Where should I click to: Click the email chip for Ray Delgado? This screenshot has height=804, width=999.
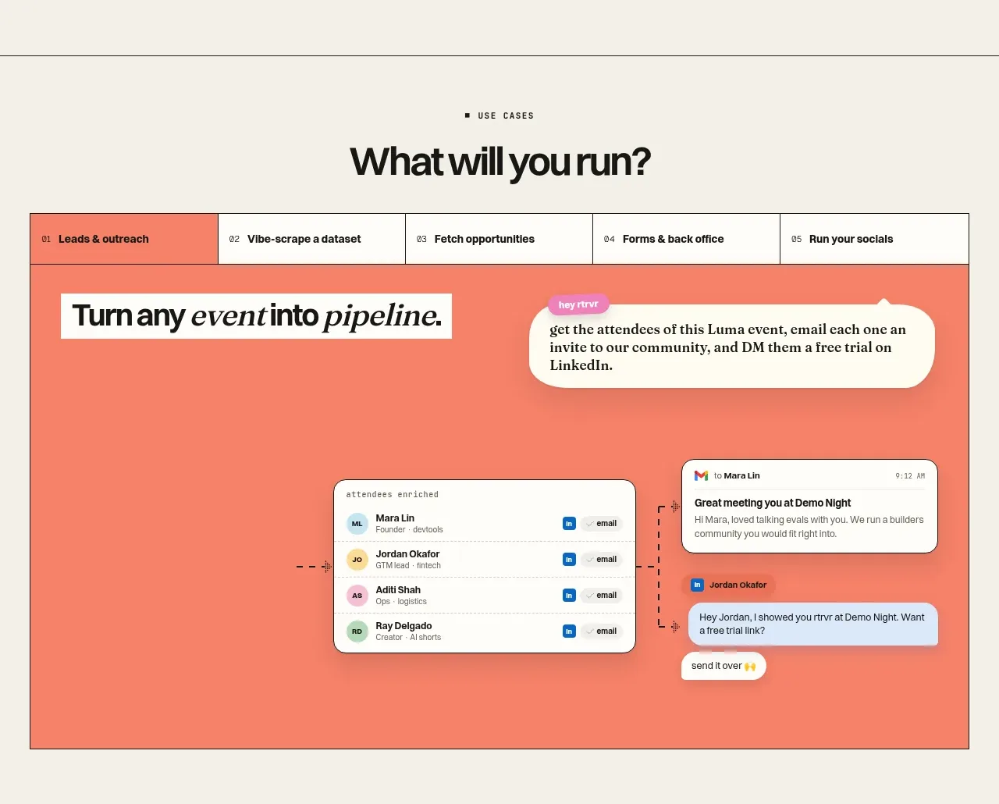[601, 631]
